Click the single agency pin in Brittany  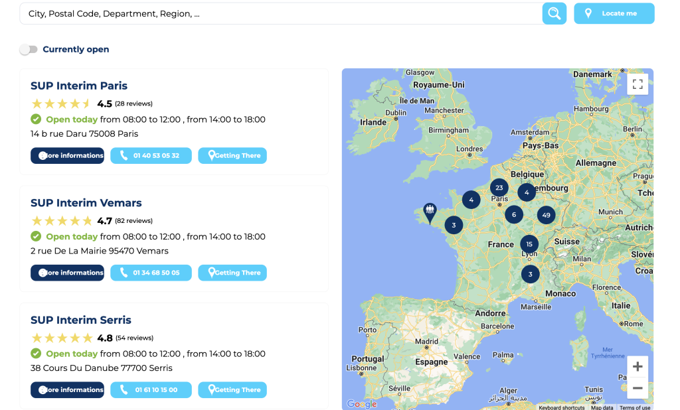coord(430,213)
